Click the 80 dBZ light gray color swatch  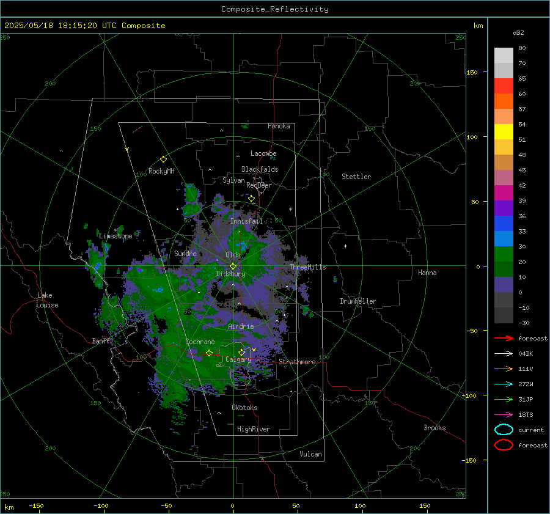coord(504,55)
